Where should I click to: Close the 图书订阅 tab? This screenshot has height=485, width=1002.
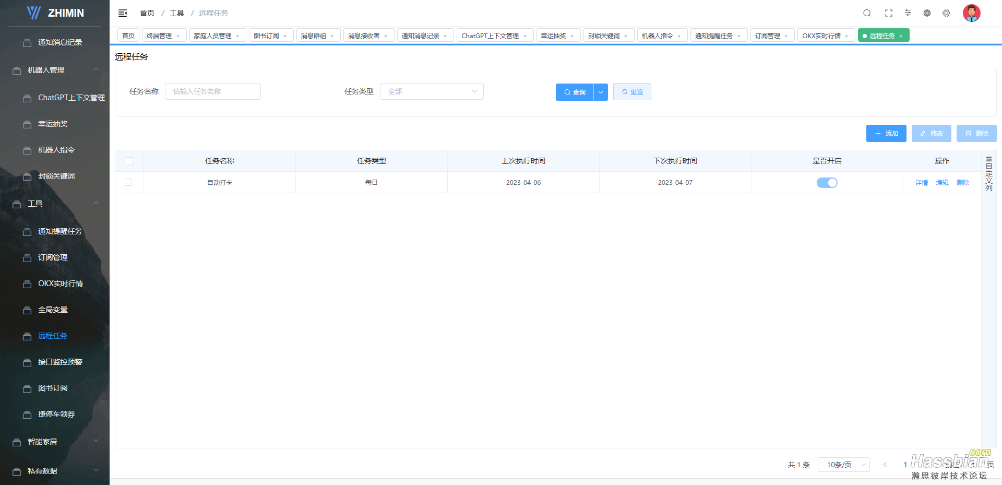(285, 36)
